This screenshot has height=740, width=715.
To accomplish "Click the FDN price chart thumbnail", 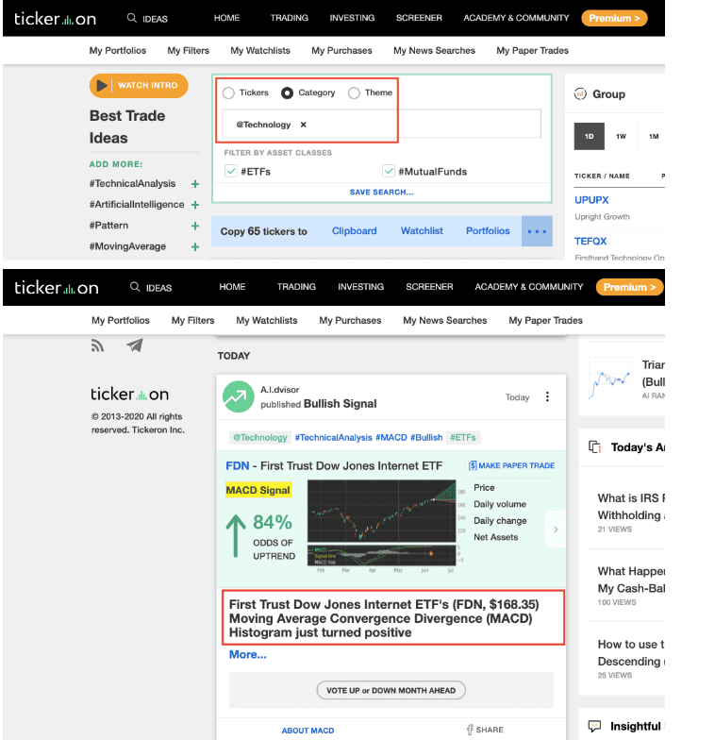I will click(381, 523).
